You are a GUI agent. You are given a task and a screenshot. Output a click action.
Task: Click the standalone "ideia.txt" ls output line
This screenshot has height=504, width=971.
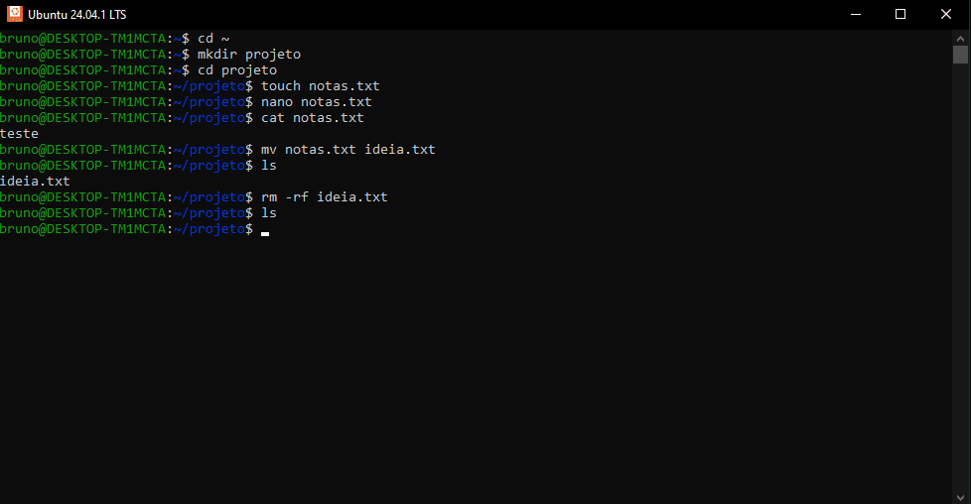point(36,182)
